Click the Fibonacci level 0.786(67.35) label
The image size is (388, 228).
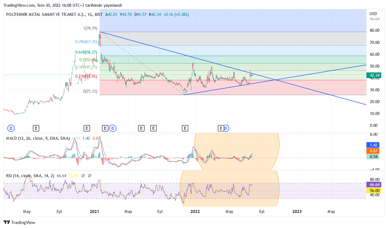(86, 42)
